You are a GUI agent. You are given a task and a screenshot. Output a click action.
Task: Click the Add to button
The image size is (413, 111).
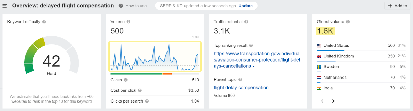pyautogui.click(x=397, y=6)
